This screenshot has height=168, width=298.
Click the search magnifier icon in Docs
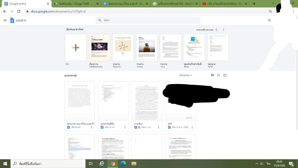[x=100, y=20]
